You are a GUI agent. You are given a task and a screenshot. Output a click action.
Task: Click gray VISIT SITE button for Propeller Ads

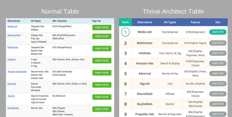[218, 114]
